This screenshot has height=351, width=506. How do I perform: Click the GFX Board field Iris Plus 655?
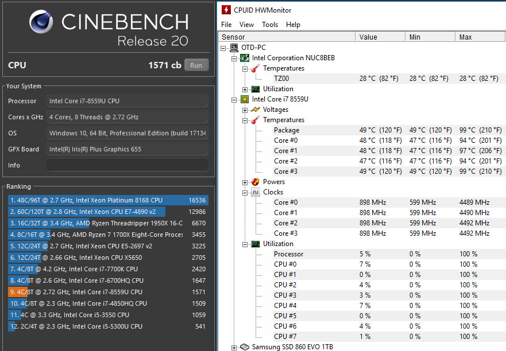tap(127, 149)
